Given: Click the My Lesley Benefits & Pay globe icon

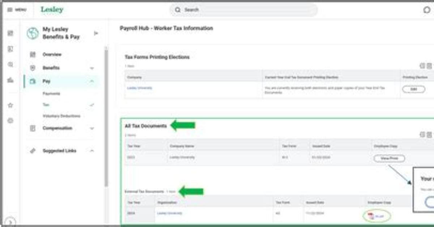Looking at the screenshot, I should pos(33,33).
